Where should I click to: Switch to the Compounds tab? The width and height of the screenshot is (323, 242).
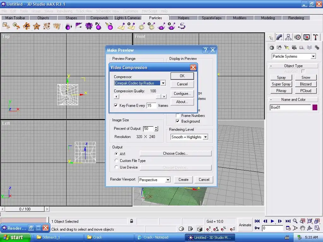point(99,18)
